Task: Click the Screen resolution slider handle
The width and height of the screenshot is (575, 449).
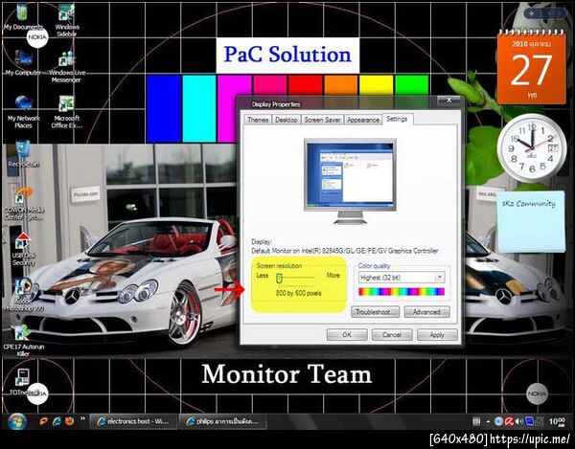Action: [279, 278]
